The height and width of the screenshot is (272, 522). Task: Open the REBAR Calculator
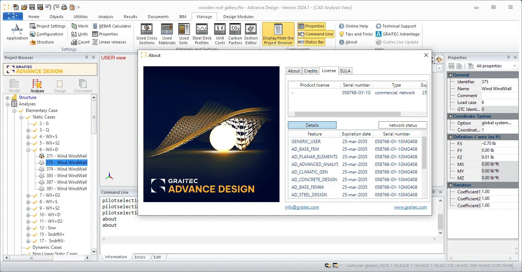pos(112,26)
